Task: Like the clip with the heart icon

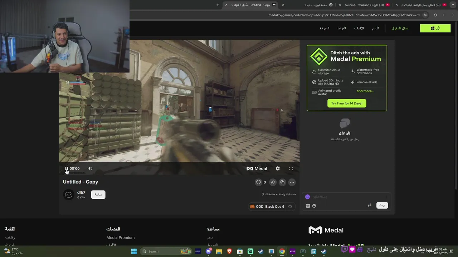Action: (x=258, y=182)
